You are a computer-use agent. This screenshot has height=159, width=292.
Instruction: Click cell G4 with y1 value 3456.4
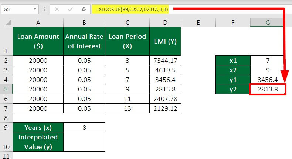coord(268,80)
